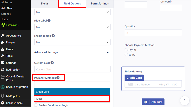Select the PayPal radio button
This screenshot has height=107, width=191.
126,50
